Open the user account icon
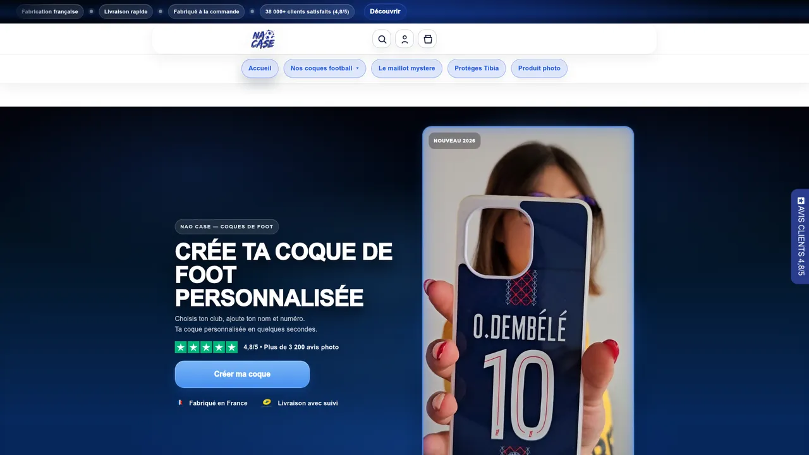The height and width of the screenshot is (455, 809). (x=404, y=39)
